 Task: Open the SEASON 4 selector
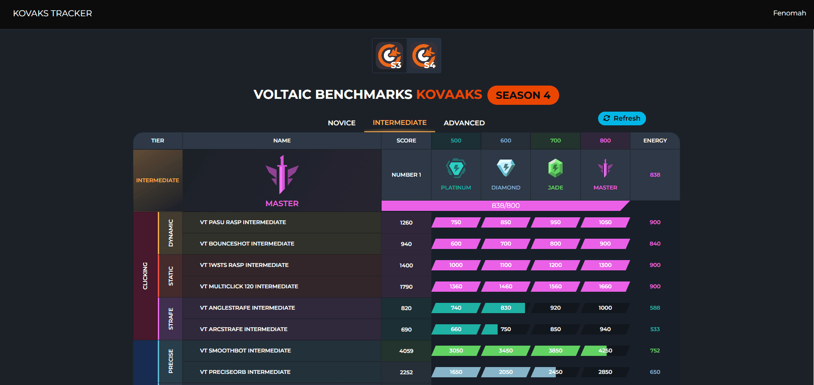pos(523,95)
